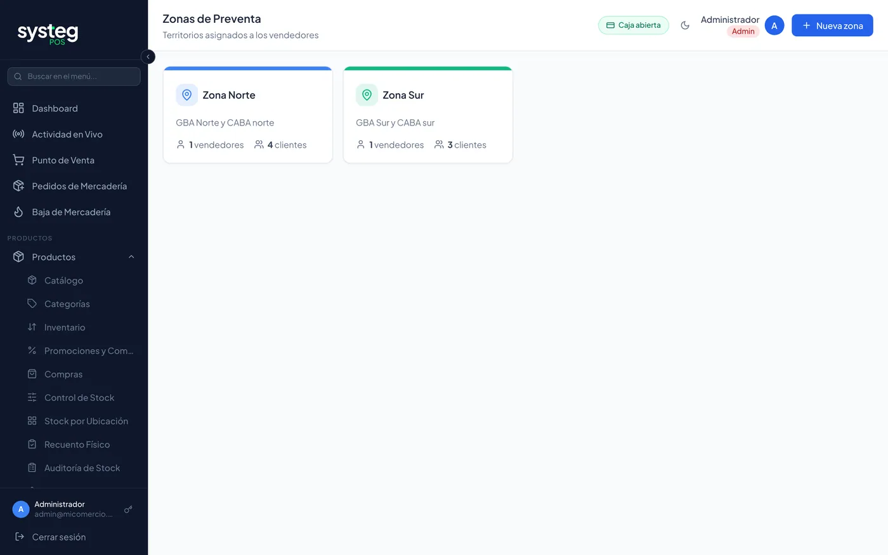This screenshot has height=555, width=888.
Task: Click the Productos box icon
Action: [18, 257]
